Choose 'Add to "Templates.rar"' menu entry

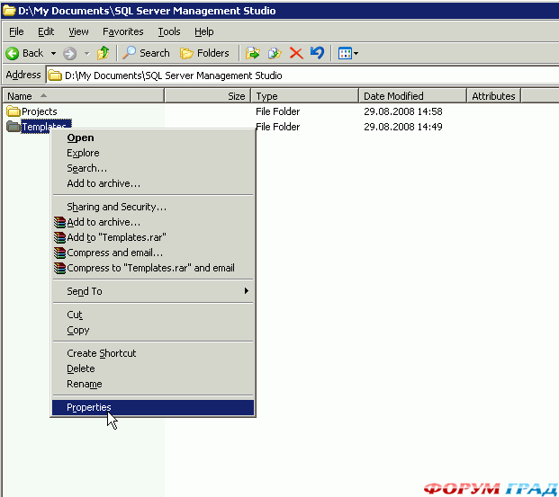116,237
